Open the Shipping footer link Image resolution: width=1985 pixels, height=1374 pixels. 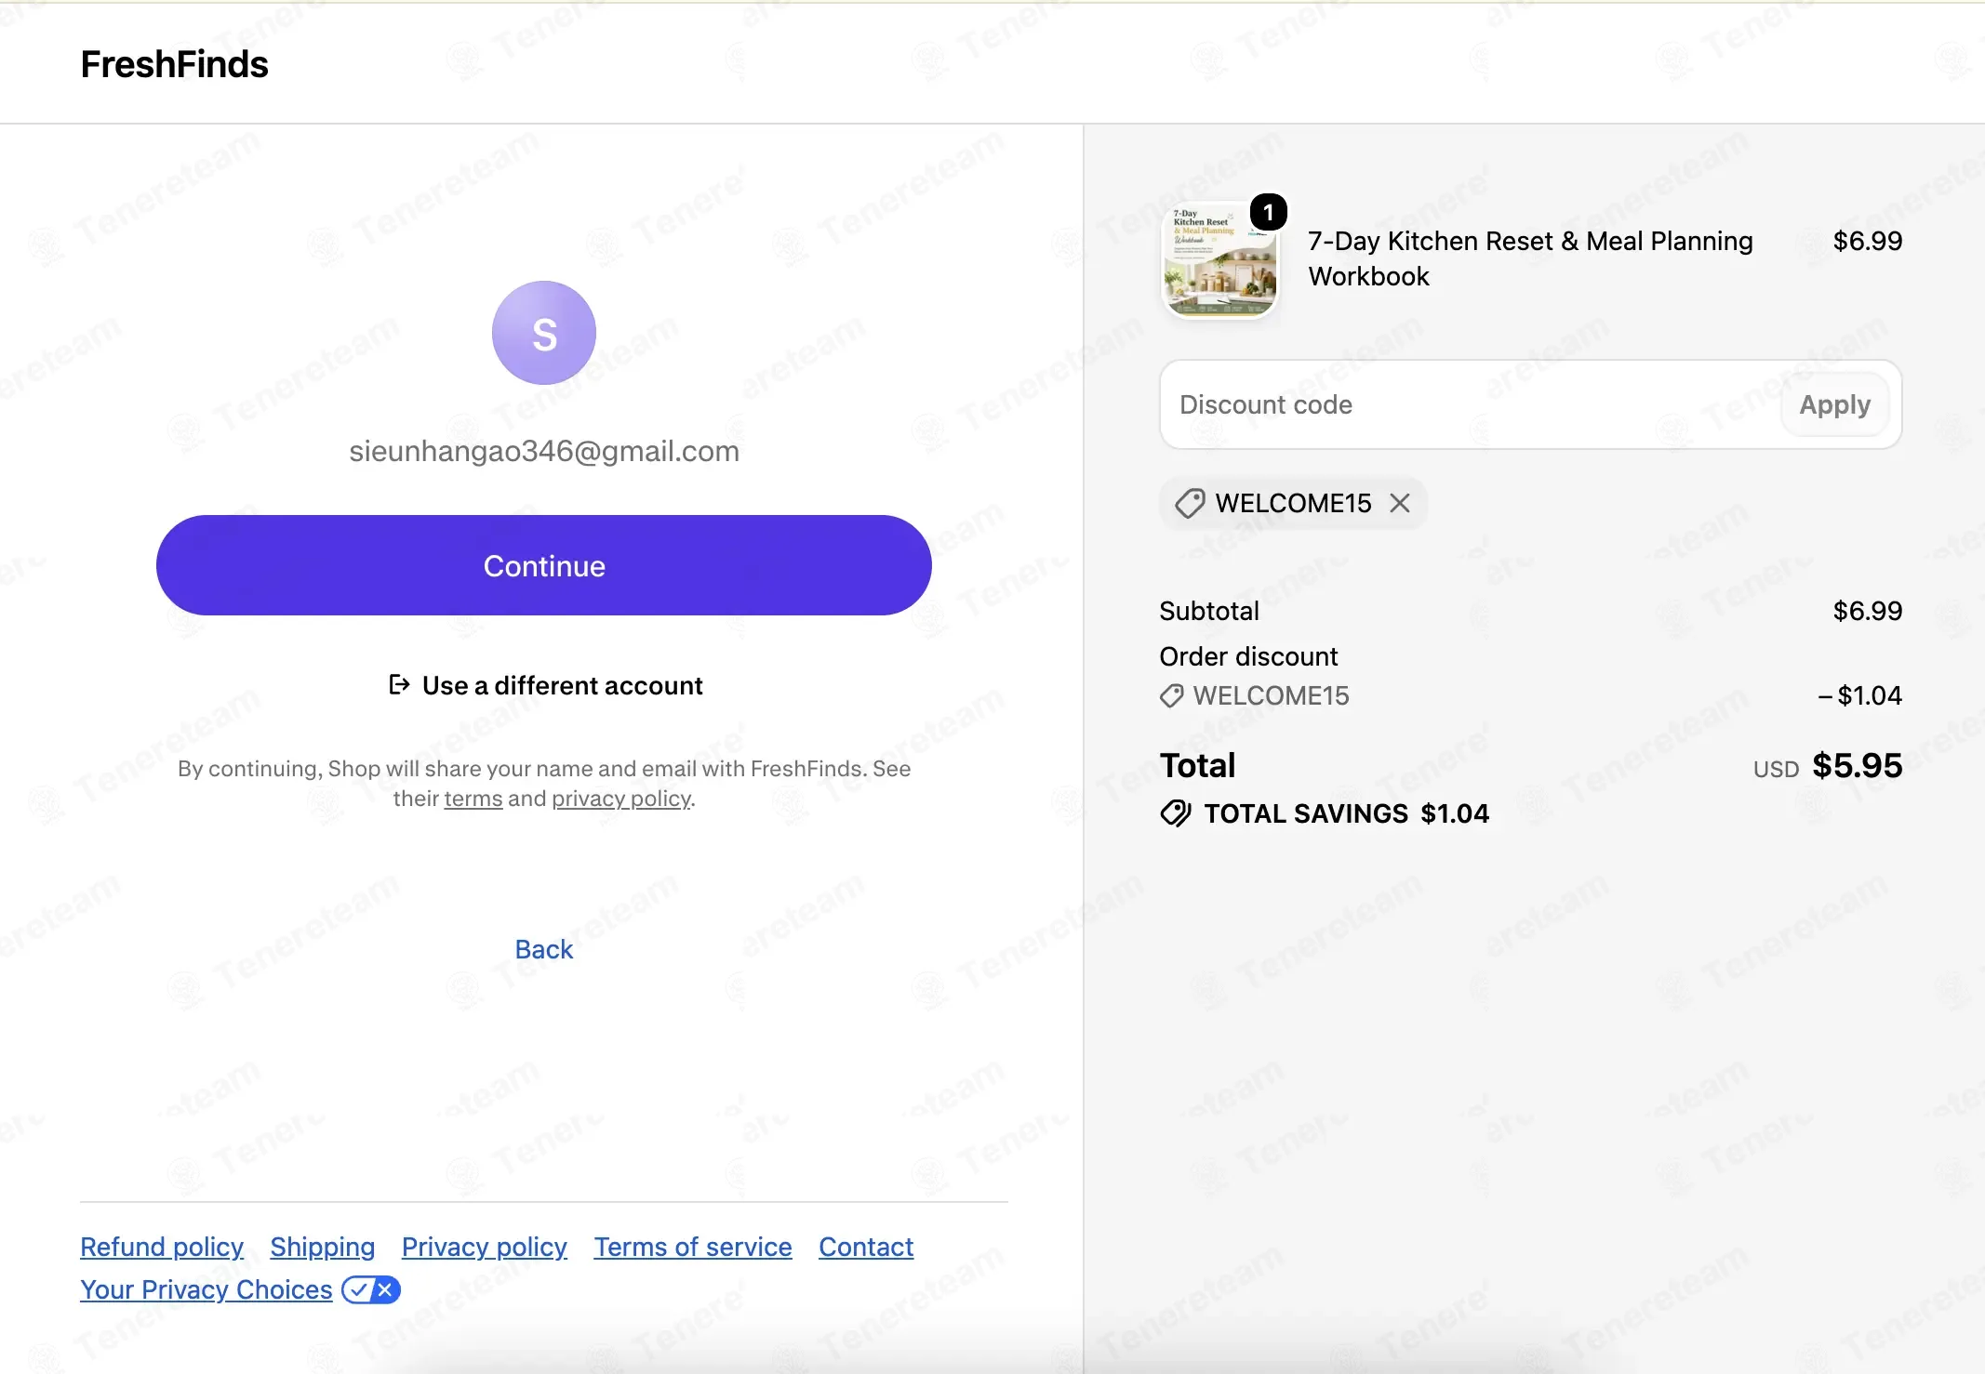point(323,1247)
